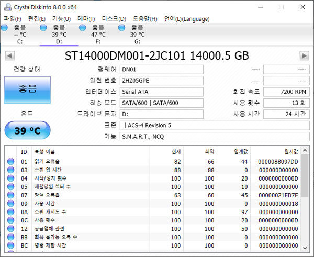Image resolution: width=314 pixels, height=257 pixels.
Task: Select the 재할당된 섹터 수 attribute row
Action: [153, 187]
